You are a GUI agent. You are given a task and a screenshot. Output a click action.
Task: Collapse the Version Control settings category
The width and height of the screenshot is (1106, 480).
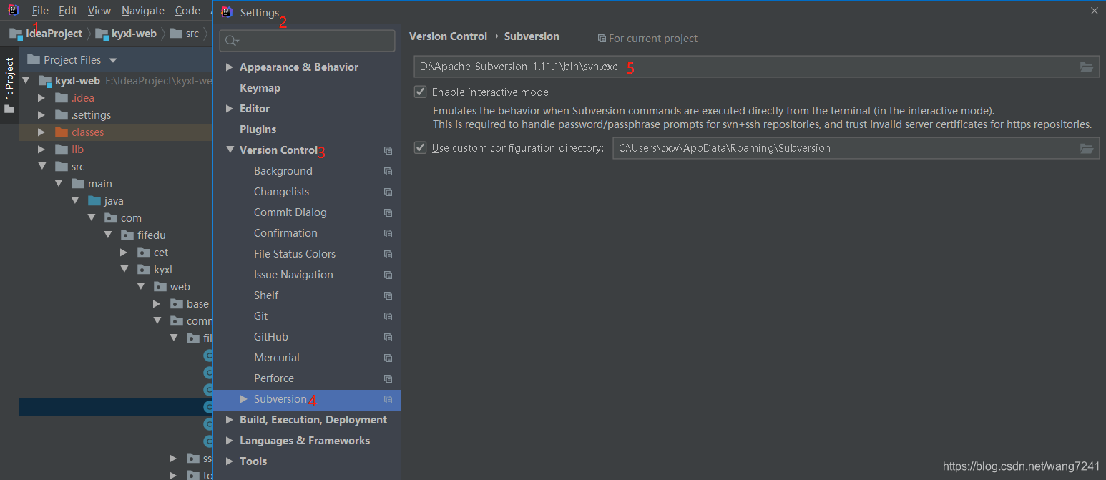[x=230, y=150]
